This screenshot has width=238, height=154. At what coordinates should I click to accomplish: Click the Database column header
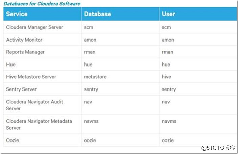pyautogui.click(x=120, y=14)
